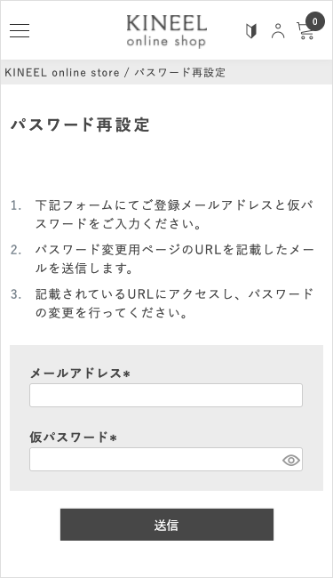Go to KINEEL online store breadcrumb
This screenshot has width=333, height=578.
tap(62, 72)
